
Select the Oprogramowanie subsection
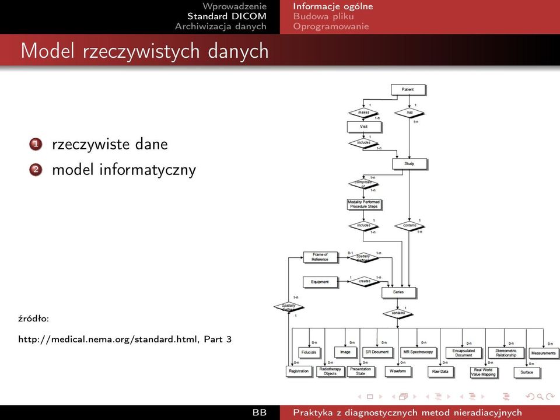coord(331,26)
